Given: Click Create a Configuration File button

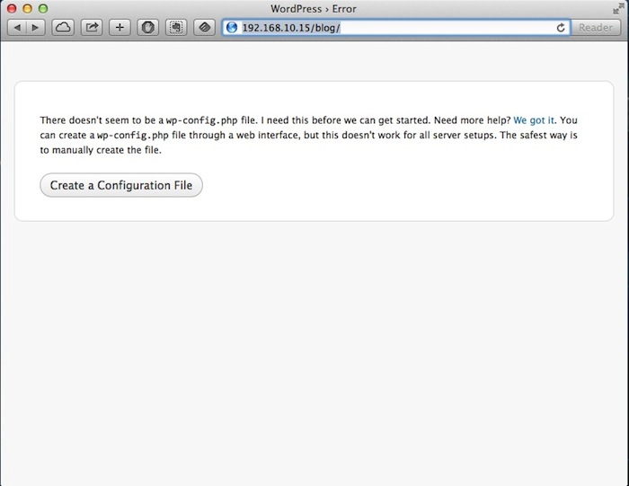Looking at the screenshot, I should click(121, 185).
